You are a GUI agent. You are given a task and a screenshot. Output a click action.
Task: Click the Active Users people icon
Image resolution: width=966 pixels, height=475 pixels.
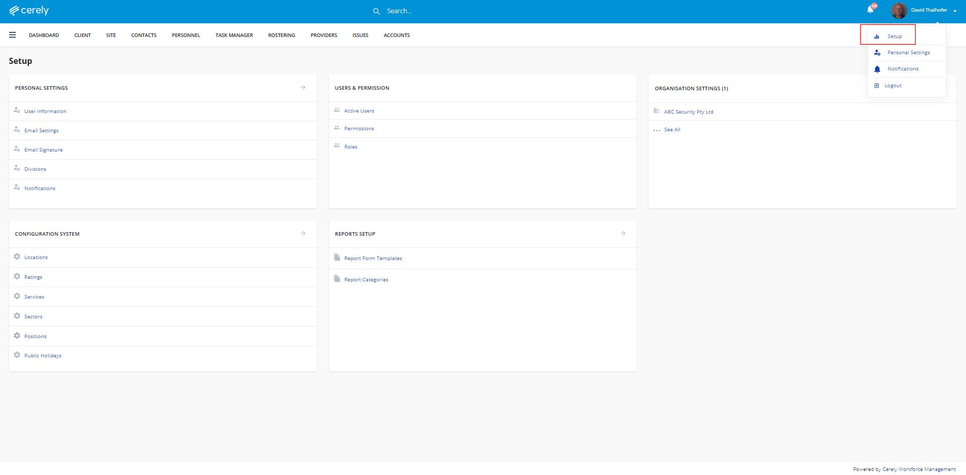337,110
